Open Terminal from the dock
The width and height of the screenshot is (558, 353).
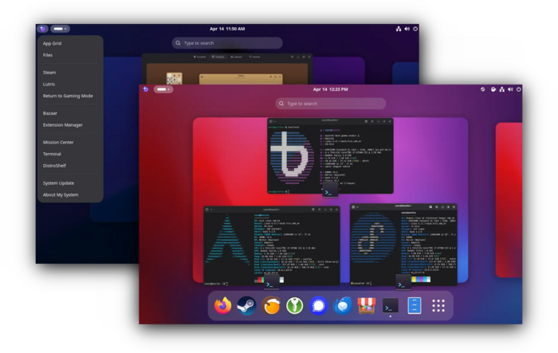coord(390,306)
